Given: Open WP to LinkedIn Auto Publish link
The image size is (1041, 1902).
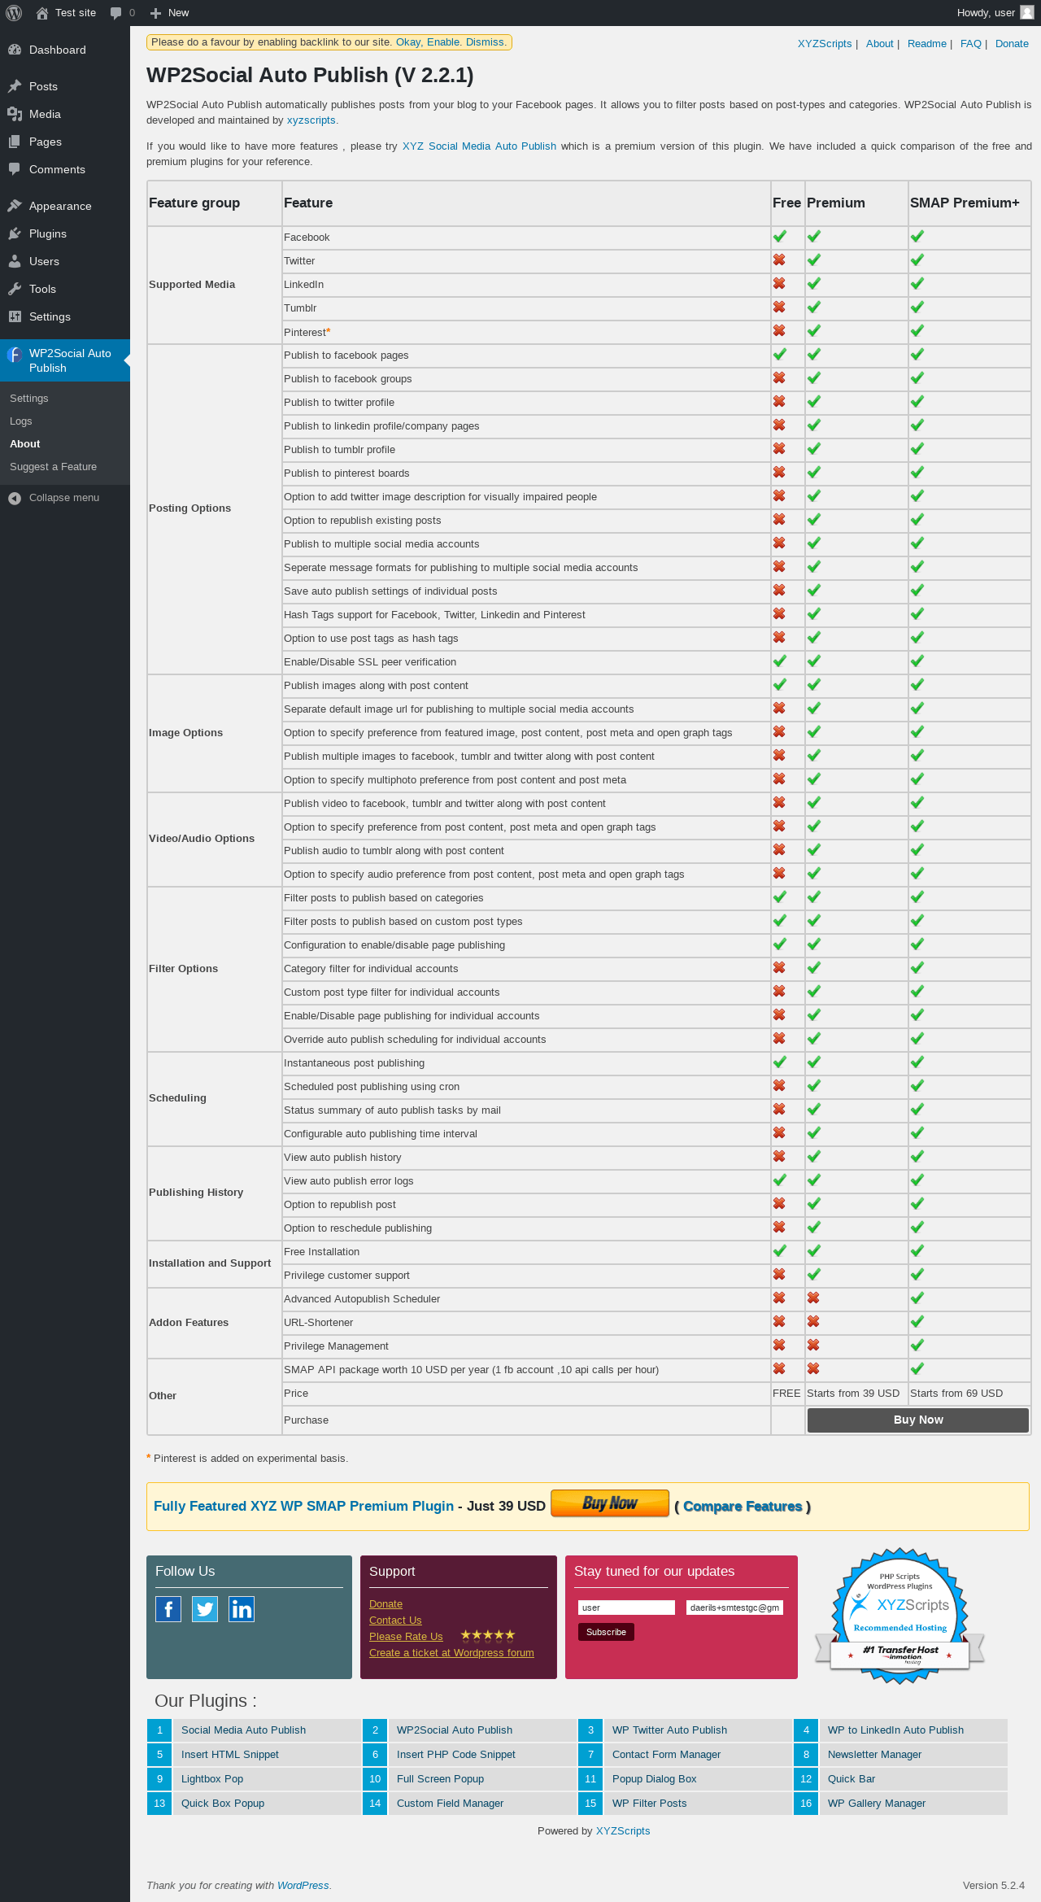Looking at the screenshot, I should (895, 1730).
